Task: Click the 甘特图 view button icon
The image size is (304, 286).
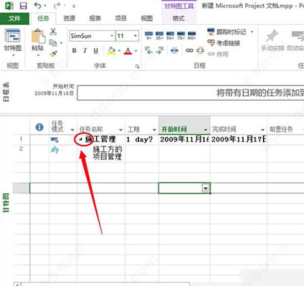Action: click(12, 36)
